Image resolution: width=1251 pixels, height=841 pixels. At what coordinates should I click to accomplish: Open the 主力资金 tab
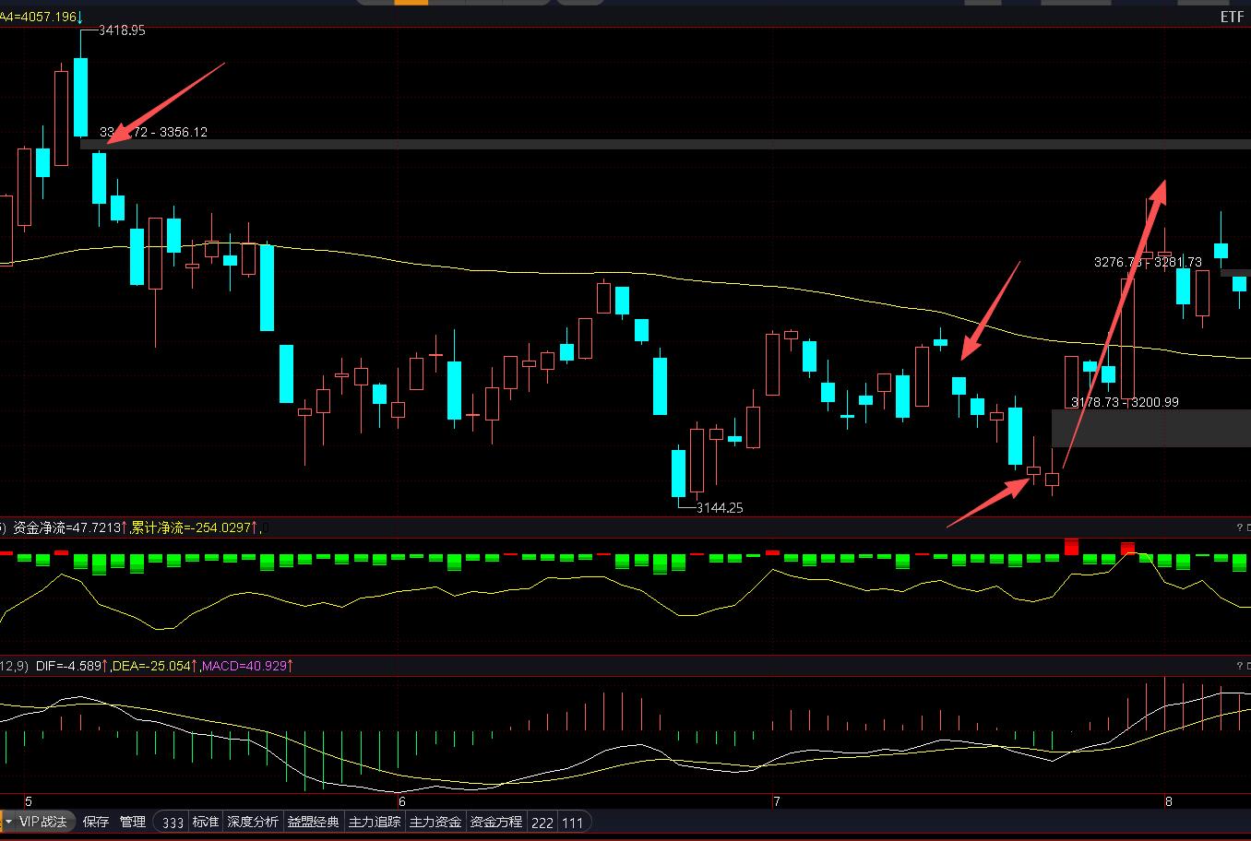(435, 822)
